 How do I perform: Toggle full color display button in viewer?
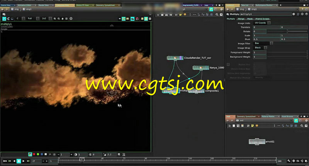click(30, 154)
